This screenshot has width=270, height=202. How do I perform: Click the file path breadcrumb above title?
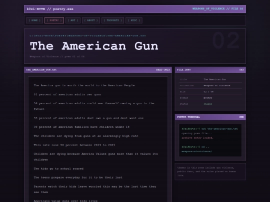click(x=88, y=36)
